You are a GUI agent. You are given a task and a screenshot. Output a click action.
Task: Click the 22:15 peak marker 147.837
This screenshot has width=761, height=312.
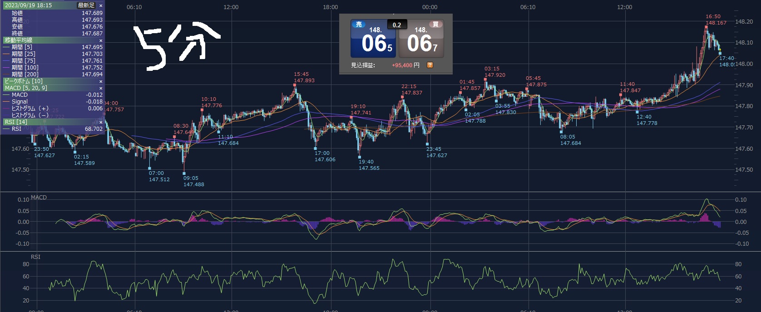pyautogui.click(x=411, y=89)
